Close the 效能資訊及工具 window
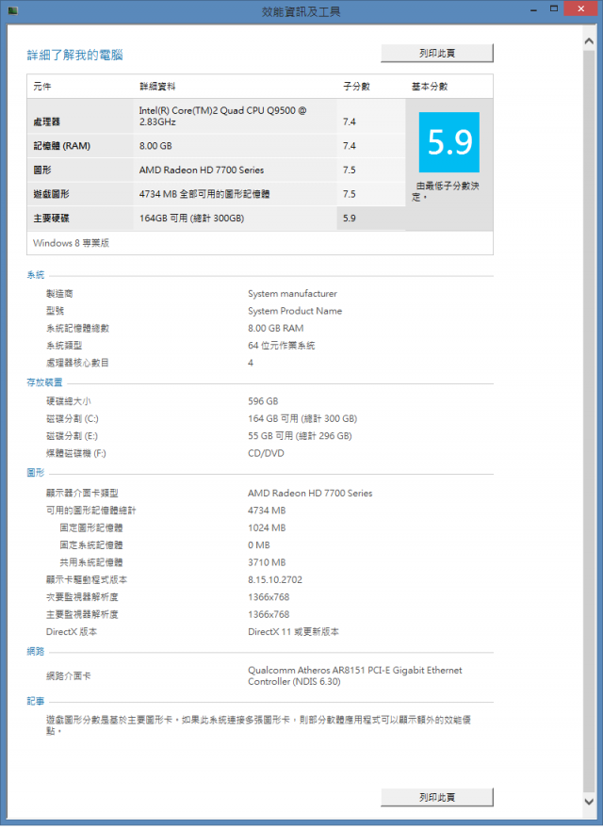The height and width of the screenshot is (828, 603). 580,8
